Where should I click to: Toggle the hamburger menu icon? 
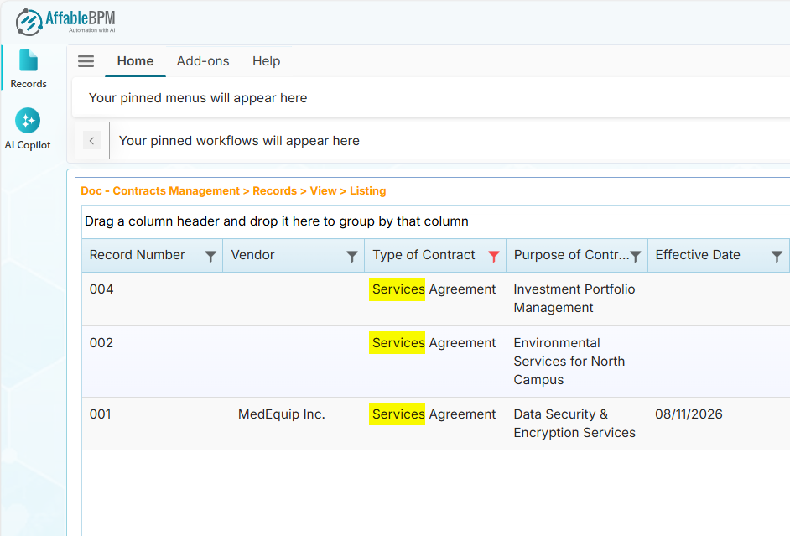(x=86, y=61)
